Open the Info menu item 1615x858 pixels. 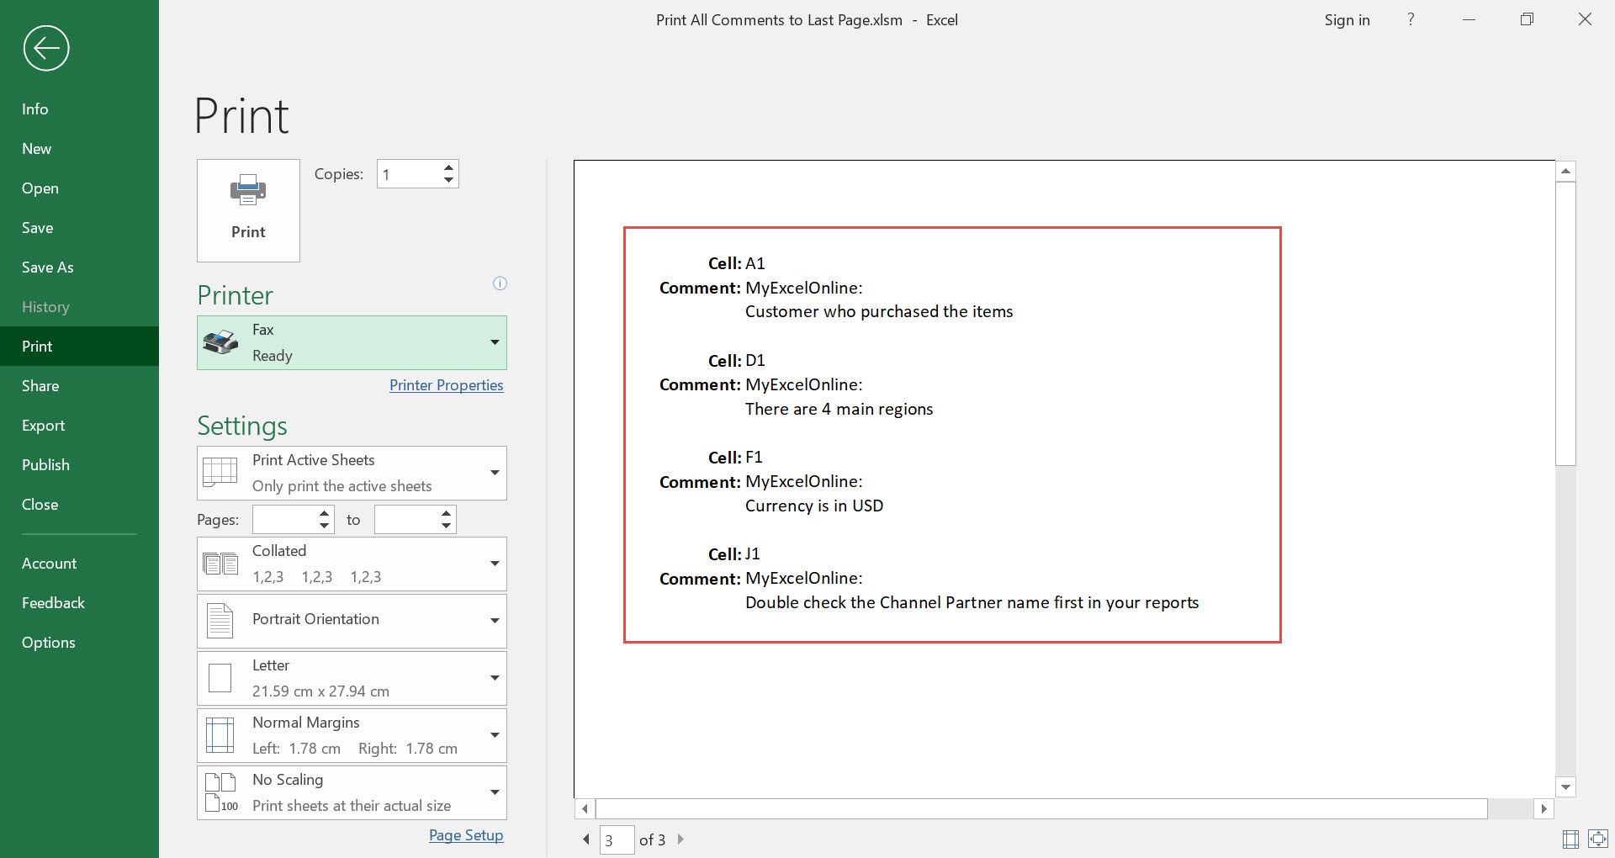(x=79, y=109)
